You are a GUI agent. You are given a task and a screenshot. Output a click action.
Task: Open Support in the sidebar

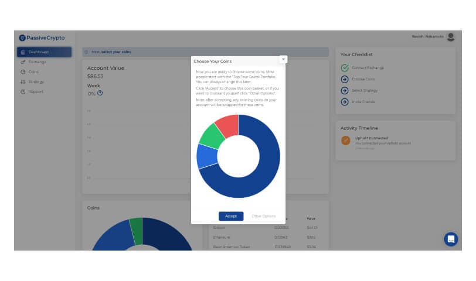(x=36, y=91)
